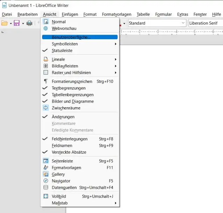
Task: Open the Gallery menu entry
Action: 58,174
